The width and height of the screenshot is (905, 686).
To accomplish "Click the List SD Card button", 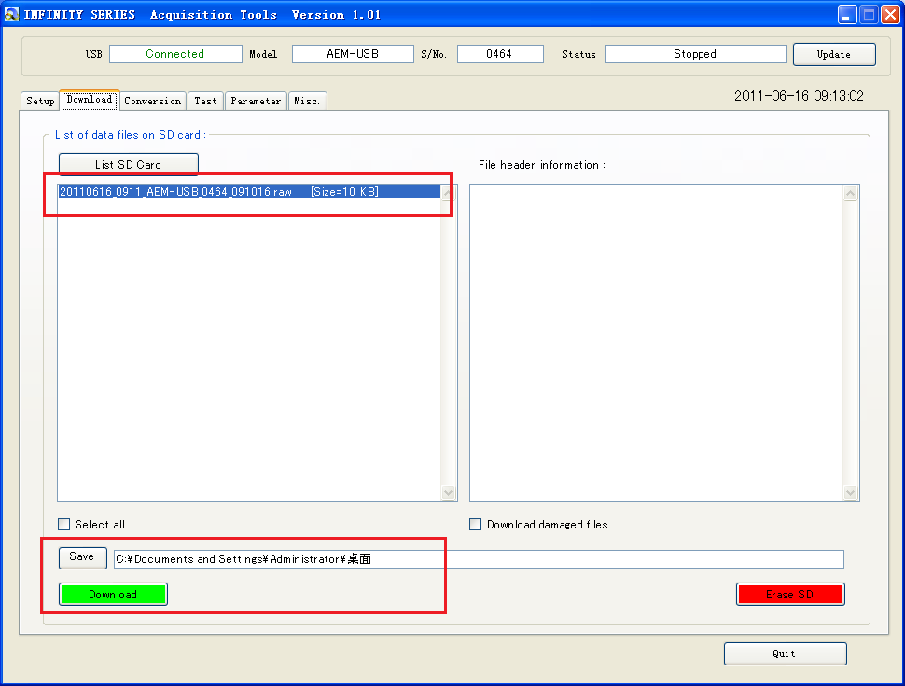I will pos(129,164).
